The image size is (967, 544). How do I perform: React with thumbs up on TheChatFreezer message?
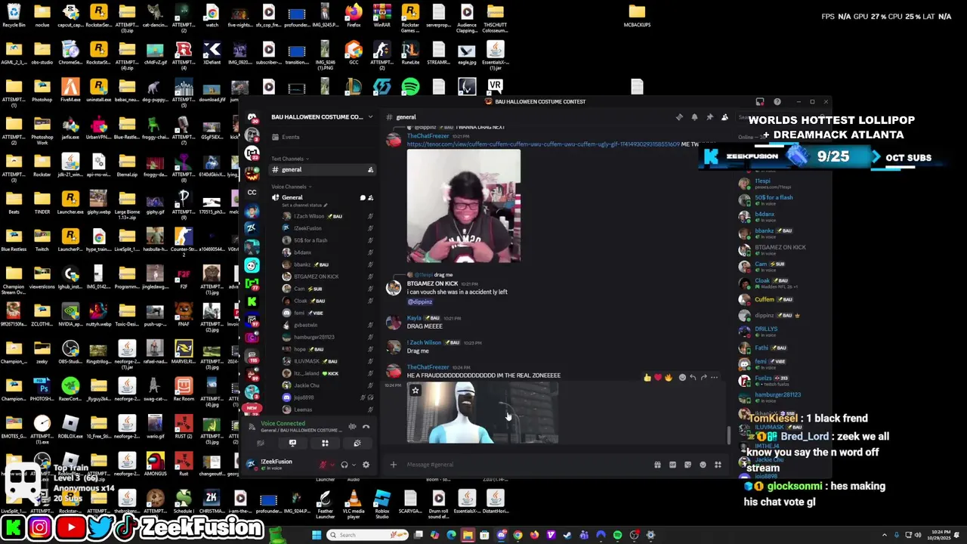point(647,377)
